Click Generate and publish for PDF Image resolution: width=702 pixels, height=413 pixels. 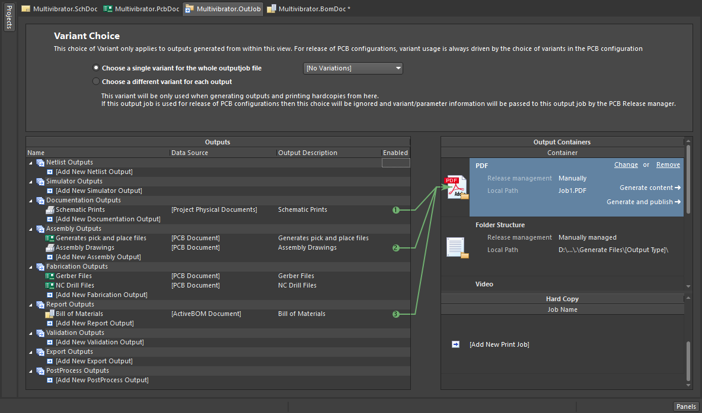point(643,202)
